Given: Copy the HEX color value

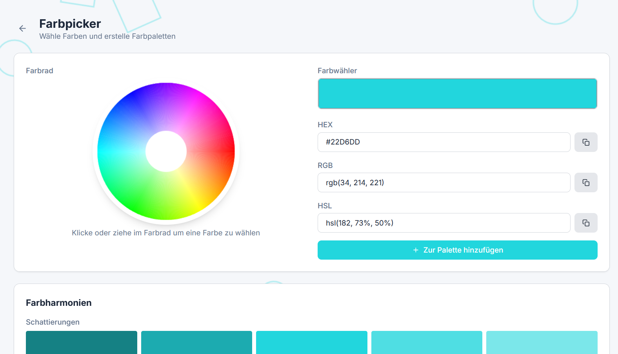Looking at the screenshot, I should [x=586, y=142].
